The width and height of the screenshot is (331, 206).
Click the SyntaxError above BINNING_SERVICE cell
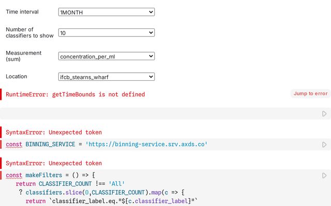pos(54,132)
